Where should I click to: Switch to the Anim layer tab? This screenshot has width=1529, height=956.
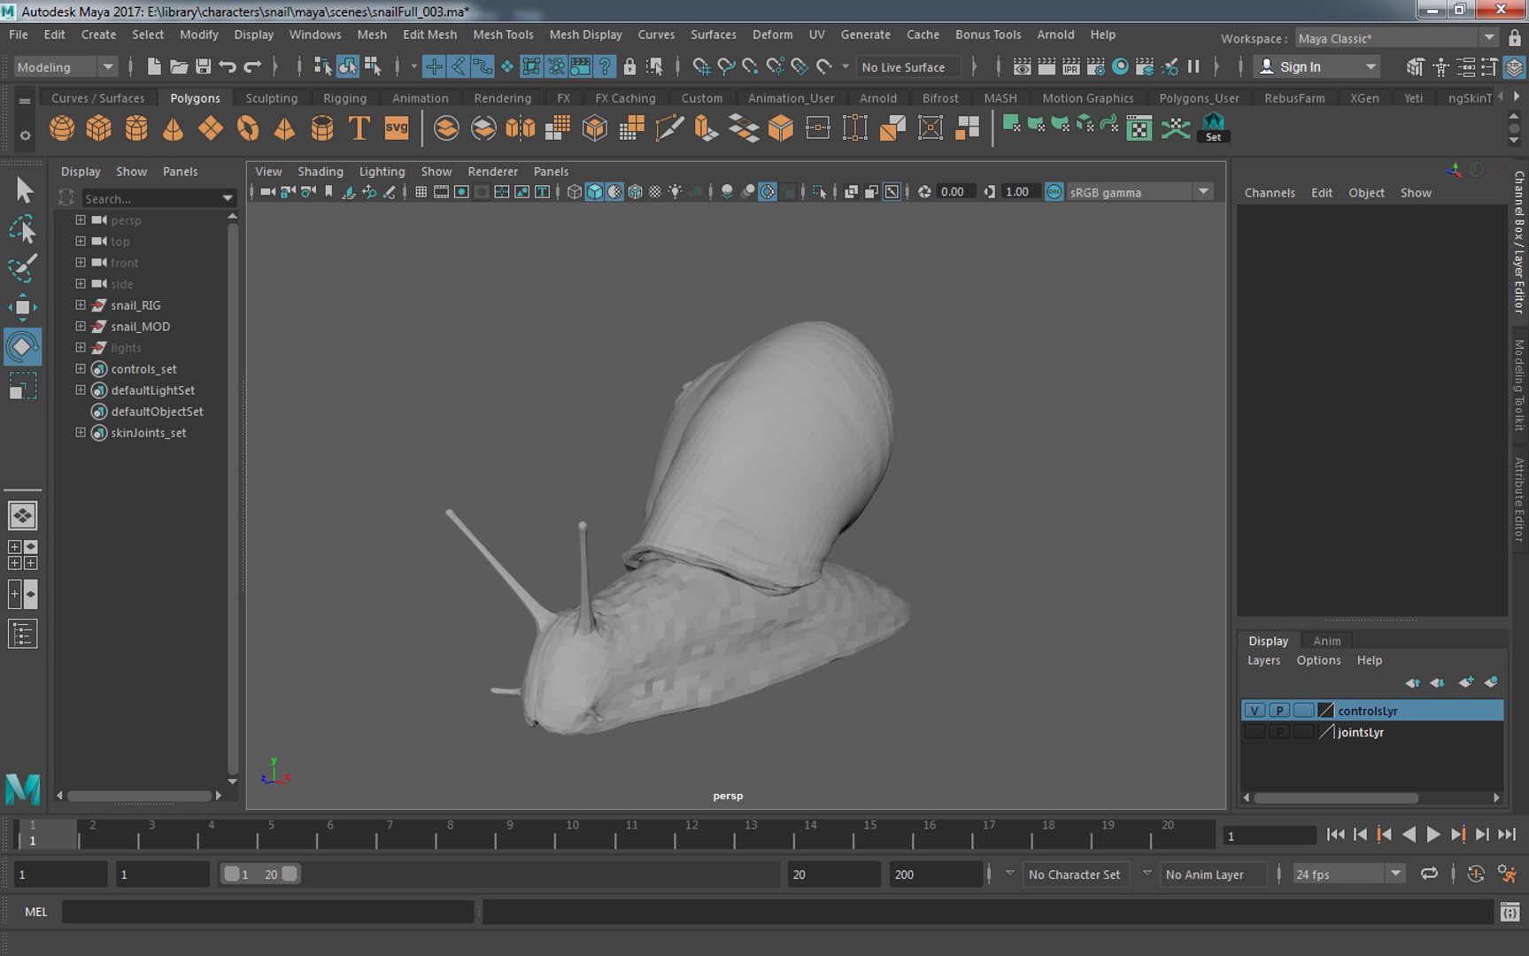1326,641
